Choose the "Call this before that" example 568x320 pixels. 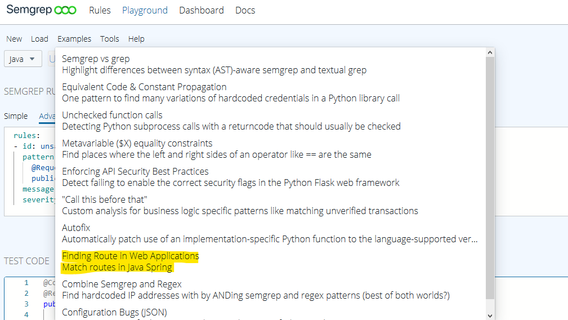(105, 199)
